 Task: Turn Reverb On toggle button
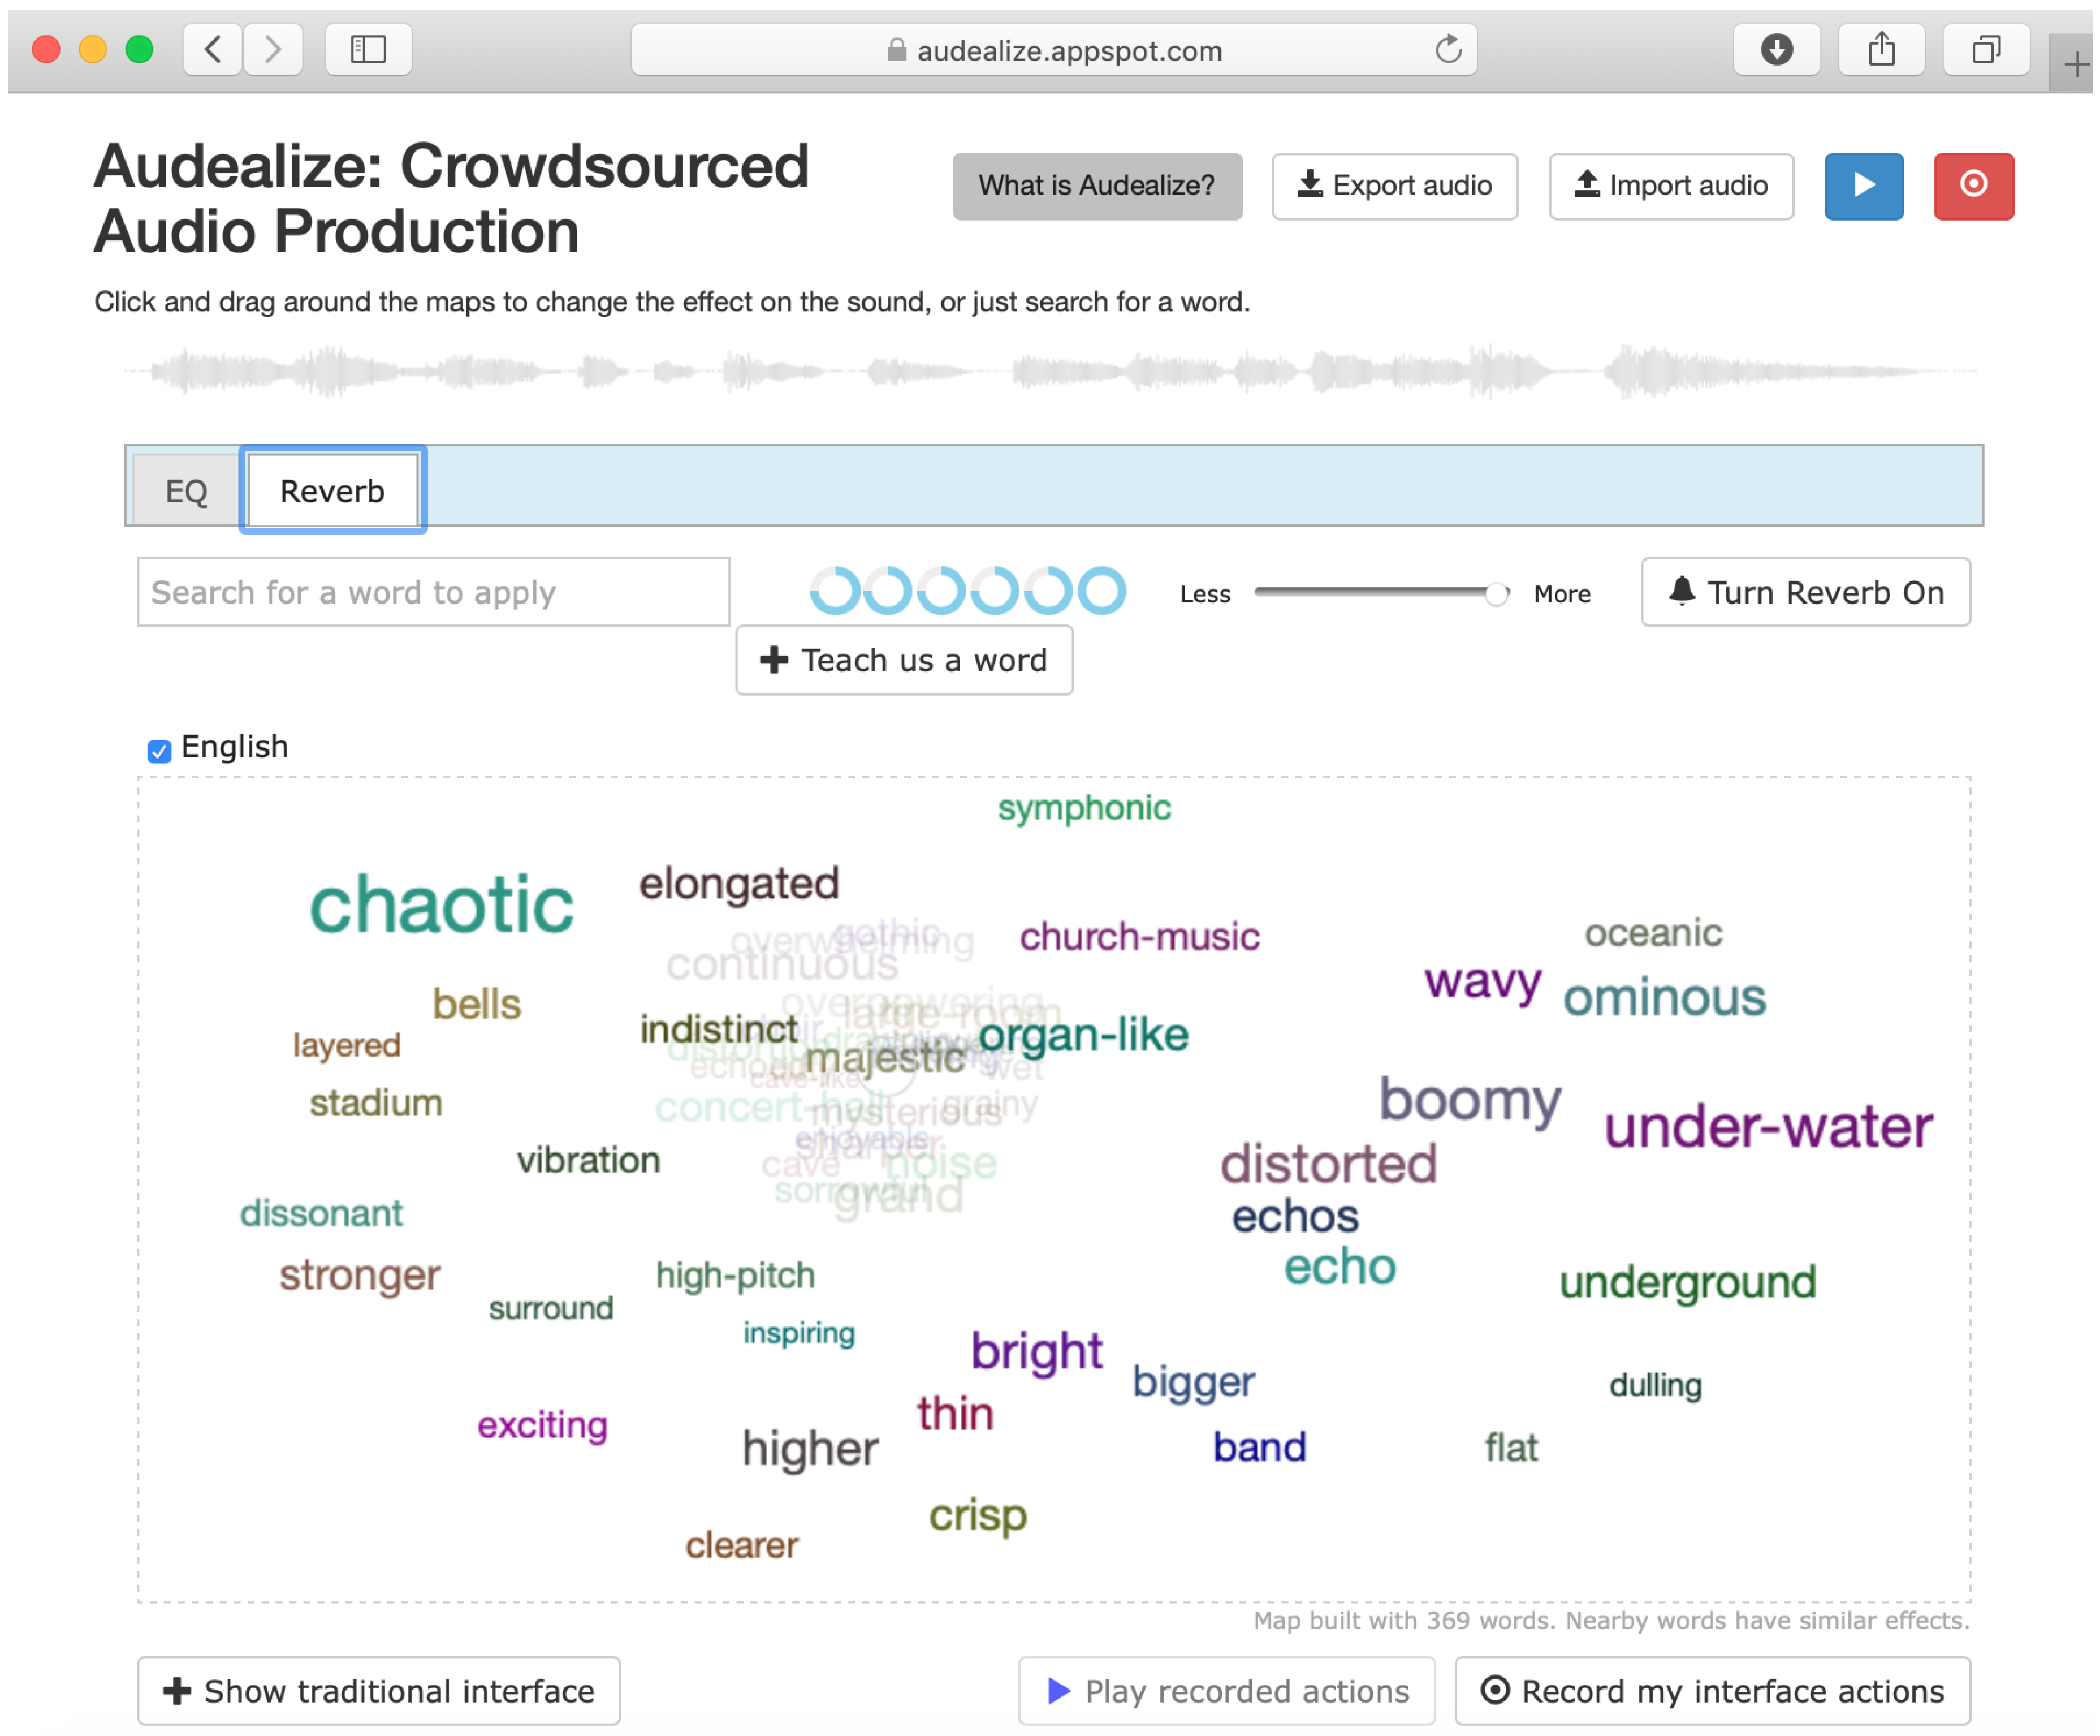tap(1804, 592)
